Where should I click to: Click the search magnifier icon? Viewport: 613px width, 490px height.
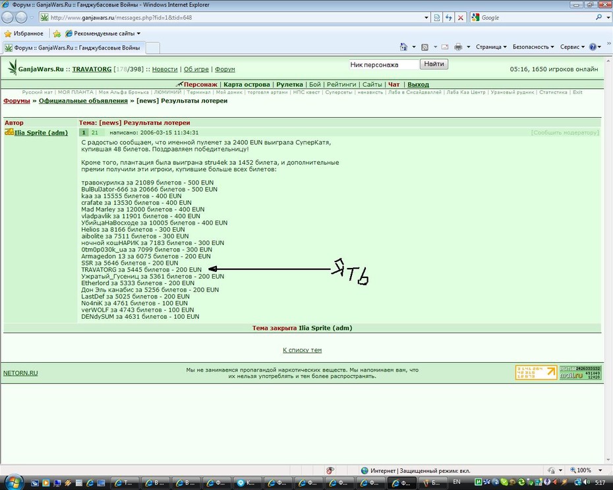tap(598, 17)
